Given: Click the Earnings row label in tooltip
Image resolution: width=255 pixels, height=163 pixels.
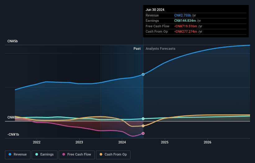Looking at the screenshot, I should (x=152, y=21).
